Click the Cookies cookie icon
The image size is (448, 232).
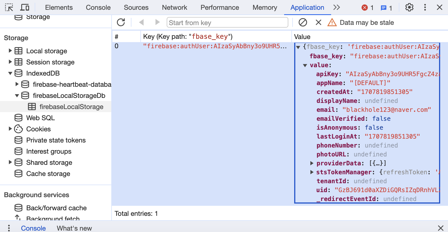(x=18, y=129)
